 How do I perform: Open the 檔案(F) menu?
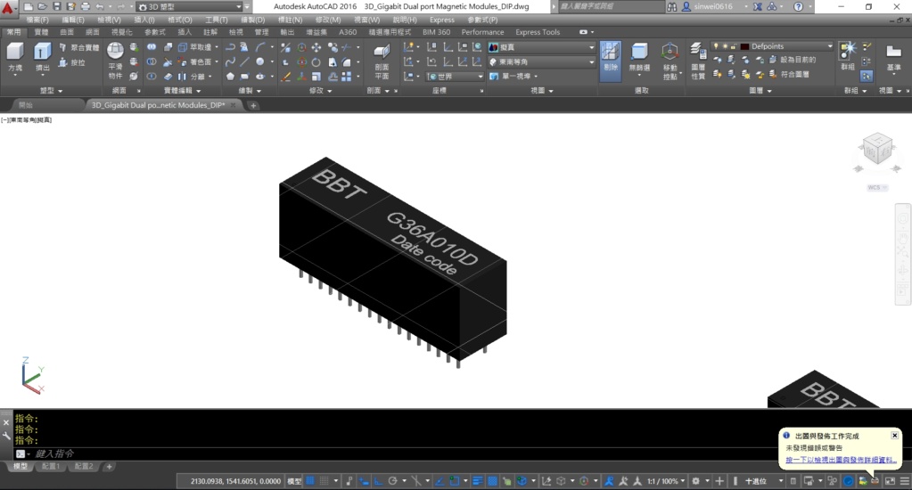(37, 20)
